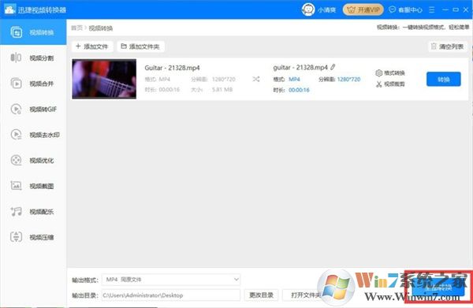Click the 输出目录 path field

(x=171, y=295)
